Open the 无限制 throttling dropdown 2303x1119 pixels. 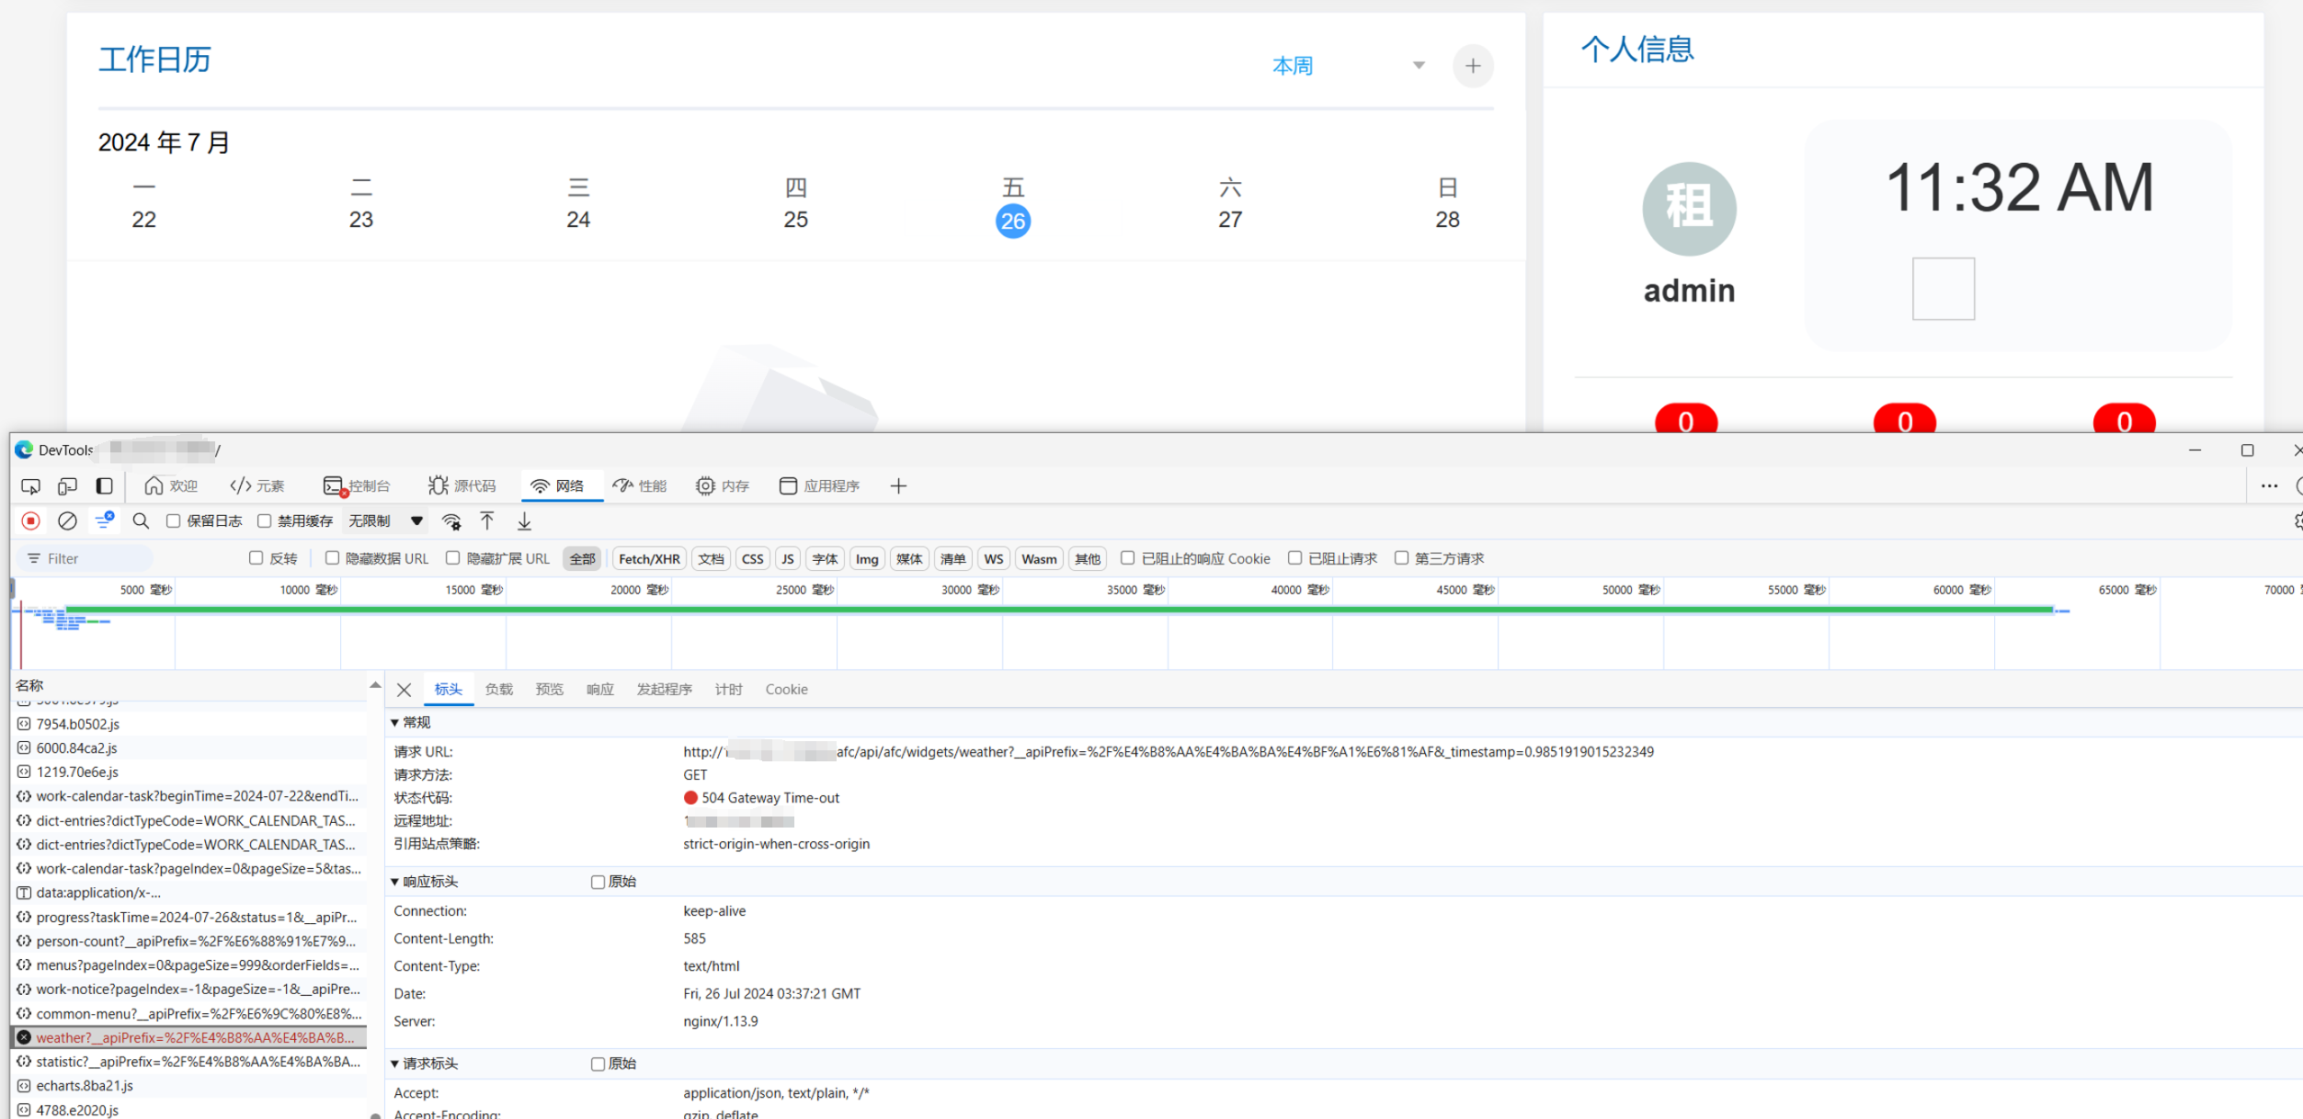[x=386, y=521]
